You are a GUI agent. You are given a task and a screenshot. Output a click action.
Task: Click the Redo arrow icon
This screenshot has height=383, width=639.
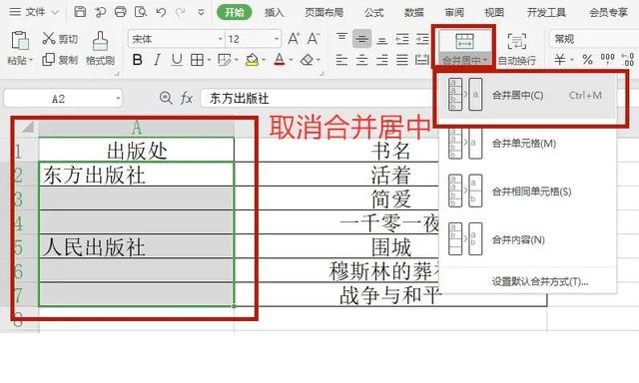[x=181, y=12]
